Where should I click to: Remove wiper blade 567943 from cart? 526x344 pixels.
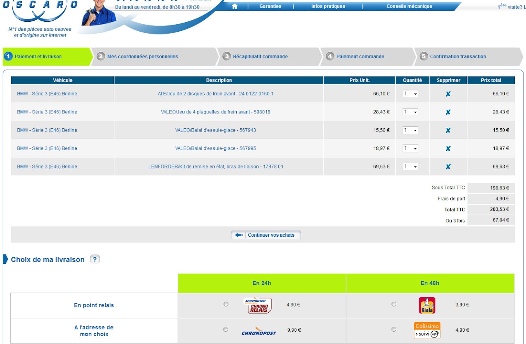coord(448,130)
